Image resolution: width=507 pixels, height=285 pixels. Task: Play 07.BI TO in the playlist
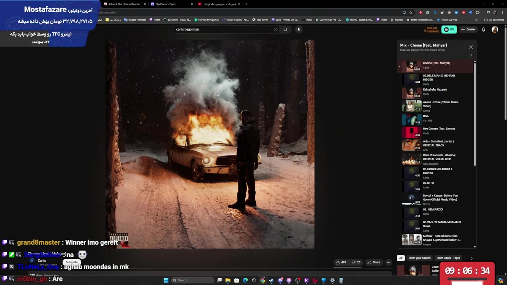click(x=436, y=186)
